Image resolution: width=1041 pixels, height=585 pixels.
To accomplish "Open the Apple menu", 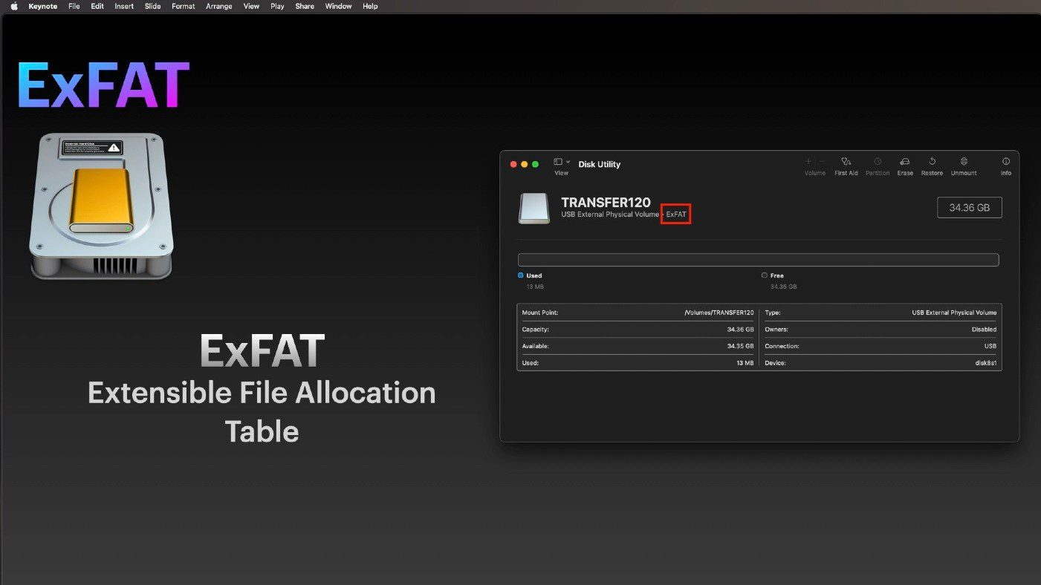I will pos(13,6).
